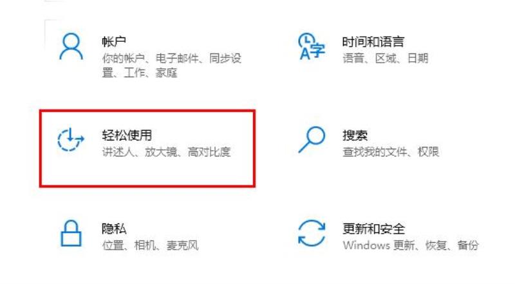Click the Accounts person silhouette icon
The image size is (515, 284).
pyautogui.click(x=71, y=46)
